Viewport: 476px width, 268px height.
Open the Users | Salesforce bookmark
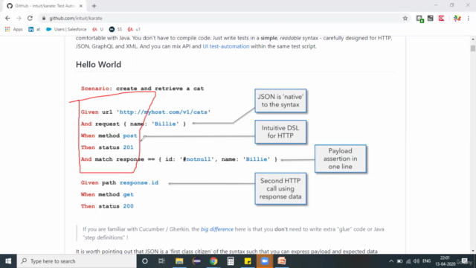[66, 29]
